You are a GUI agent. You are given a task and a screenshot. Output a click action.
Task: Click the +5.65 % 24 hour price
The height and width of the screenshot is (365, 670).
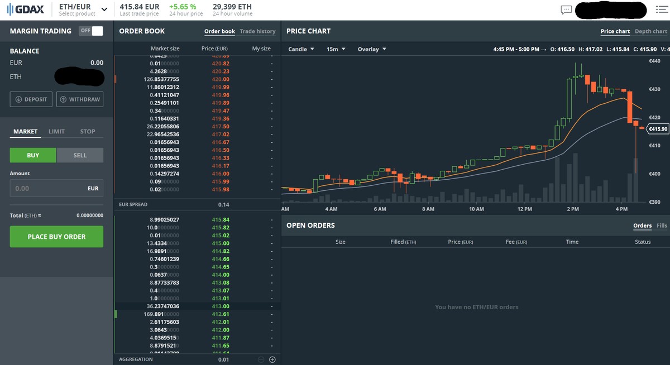click(x=181, y=7)
